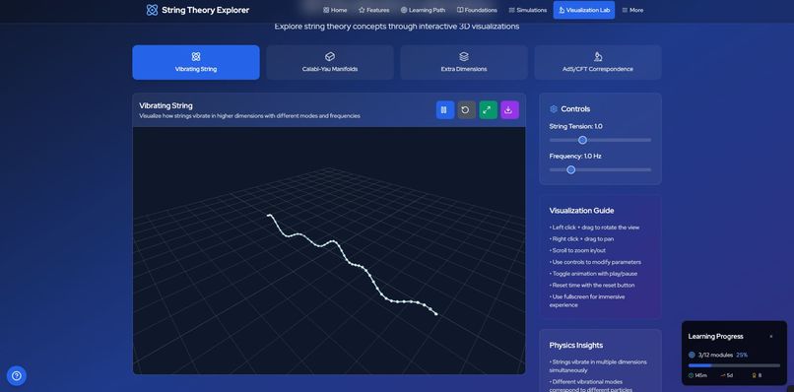Go to Home in the navigation
Screen dimensions: 794x392
click(335, 10)
